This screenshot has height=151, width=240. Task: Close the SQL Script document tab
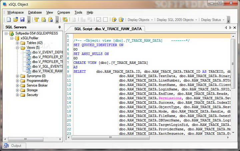coord(235,28)
